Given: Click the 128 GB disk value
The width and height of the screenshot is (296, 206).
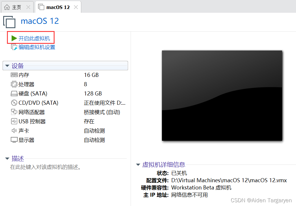Looking at the screenshot, I should [x=93, y=93].
